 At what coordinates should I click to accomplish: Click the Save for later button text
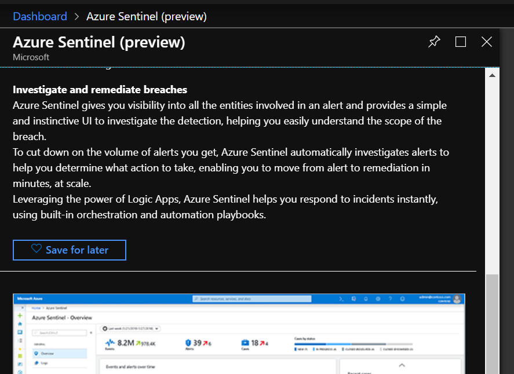(x=77, y=250)
